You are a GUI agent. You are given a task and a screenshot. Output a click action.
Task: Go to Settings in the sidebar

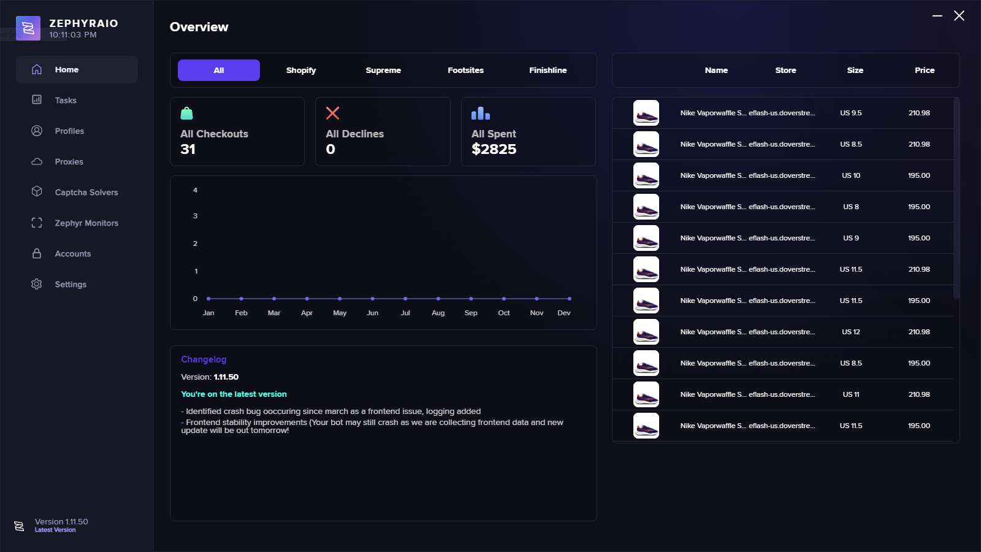click(x=71, y=284)
